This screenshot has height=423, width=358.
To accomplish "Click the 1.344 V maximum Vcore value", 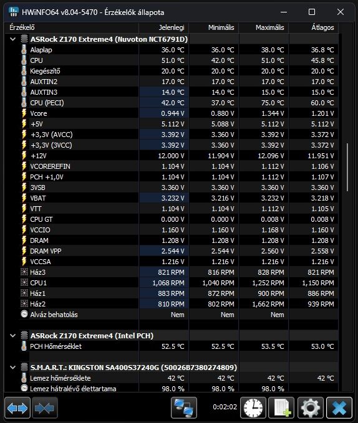I will [x=273, y=113].
